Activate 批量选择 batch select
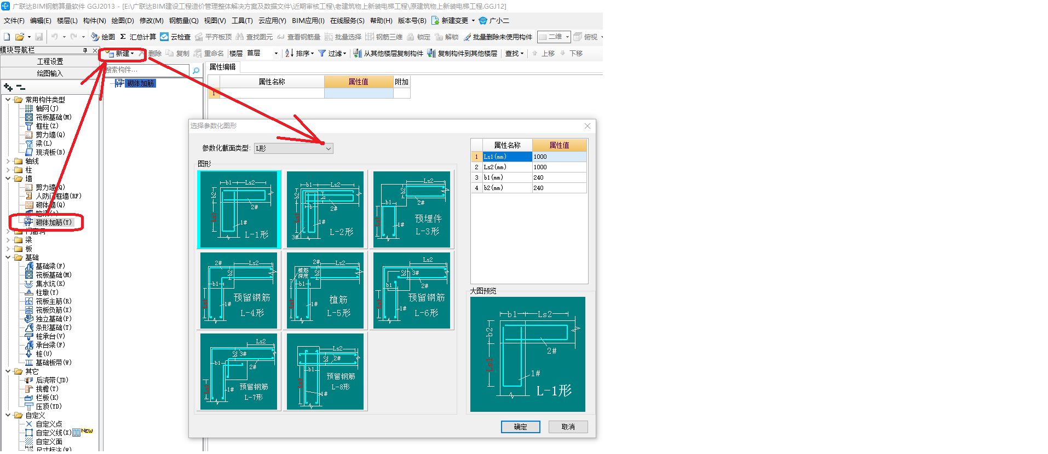 (343, 37)
